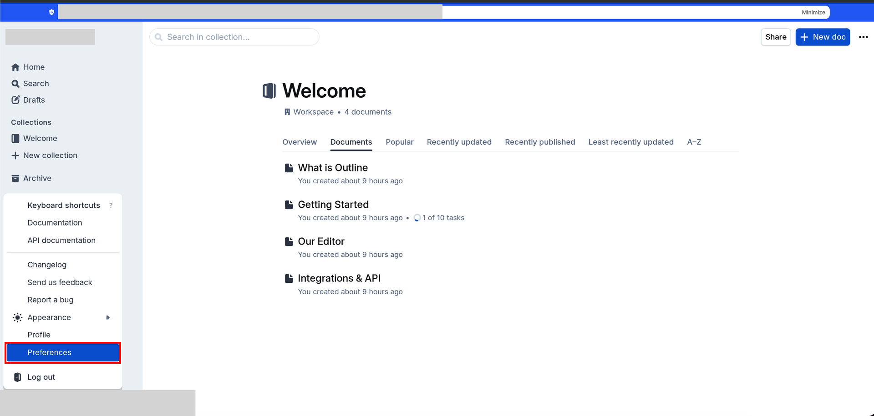The image size is (874, 416).
Task: Open the What is Outline document
Action: (x=333, y=168)
